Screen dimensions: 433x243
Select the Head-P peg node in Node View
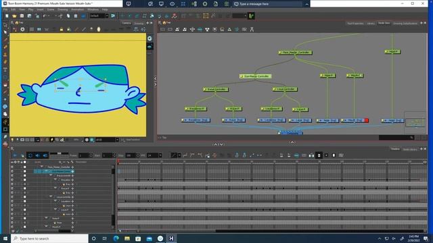392,51
